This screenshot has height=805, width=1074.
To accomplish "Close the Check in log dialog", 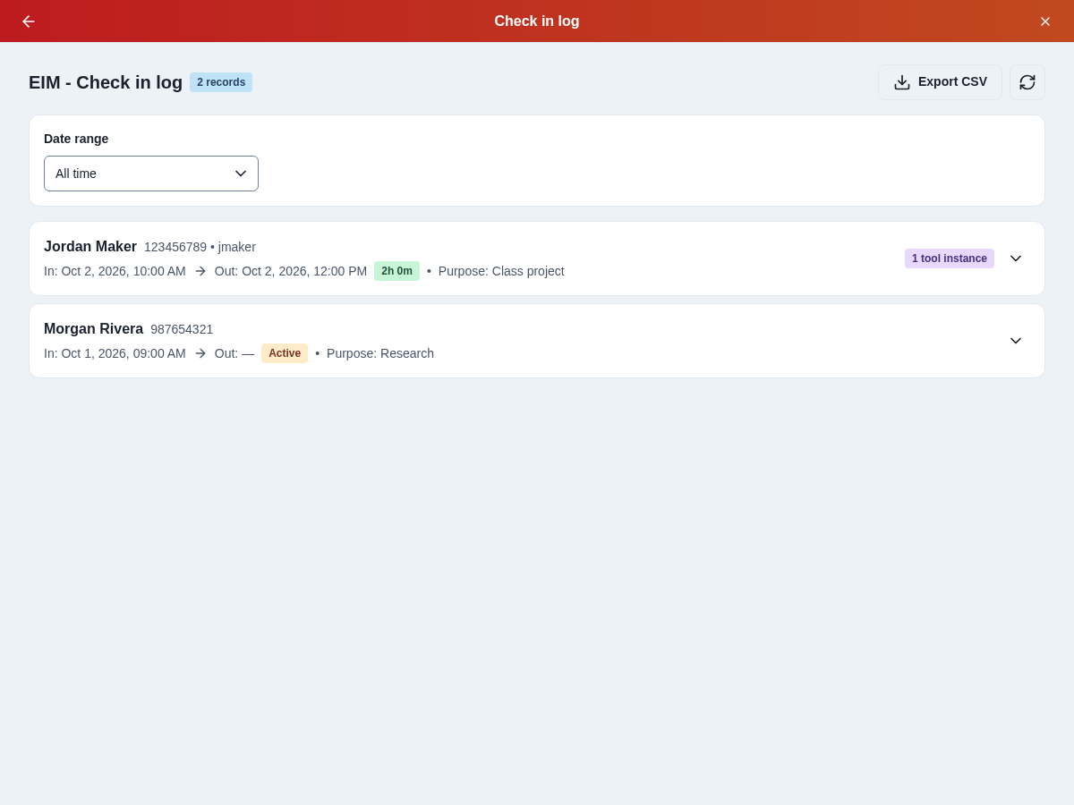I will (x=1045, y=21).
